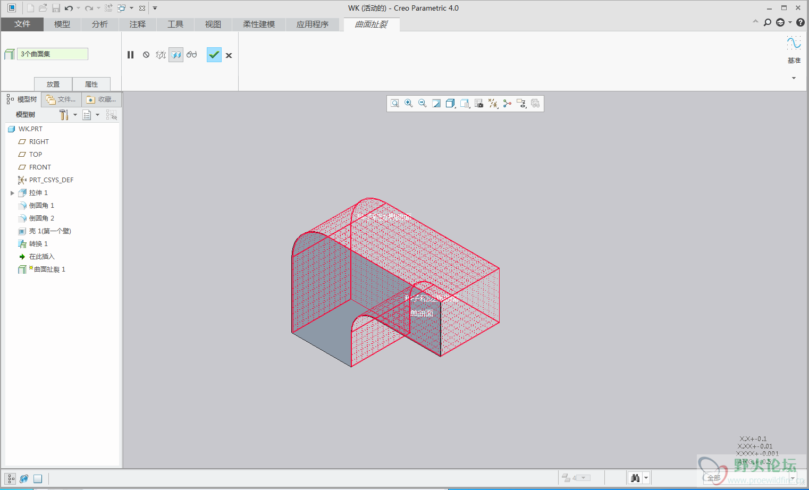Toggle the attached shaded preview icon

[176, 55]
